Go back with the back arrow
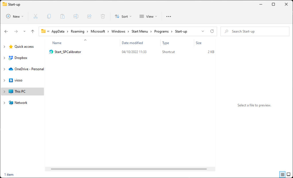 pyautogui.click(x=6, y=32)
